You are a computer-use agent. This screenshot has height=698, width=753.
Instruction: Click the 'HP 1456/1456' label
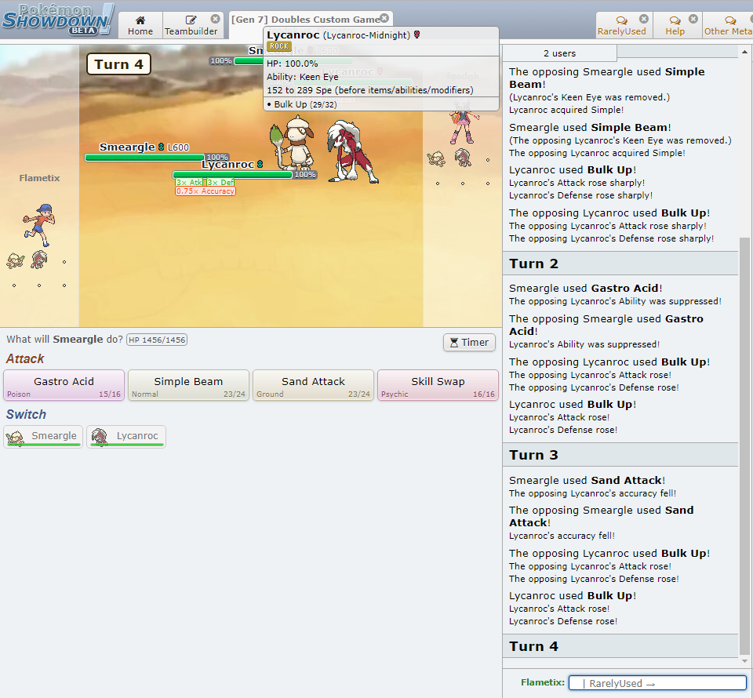[157, 340]
